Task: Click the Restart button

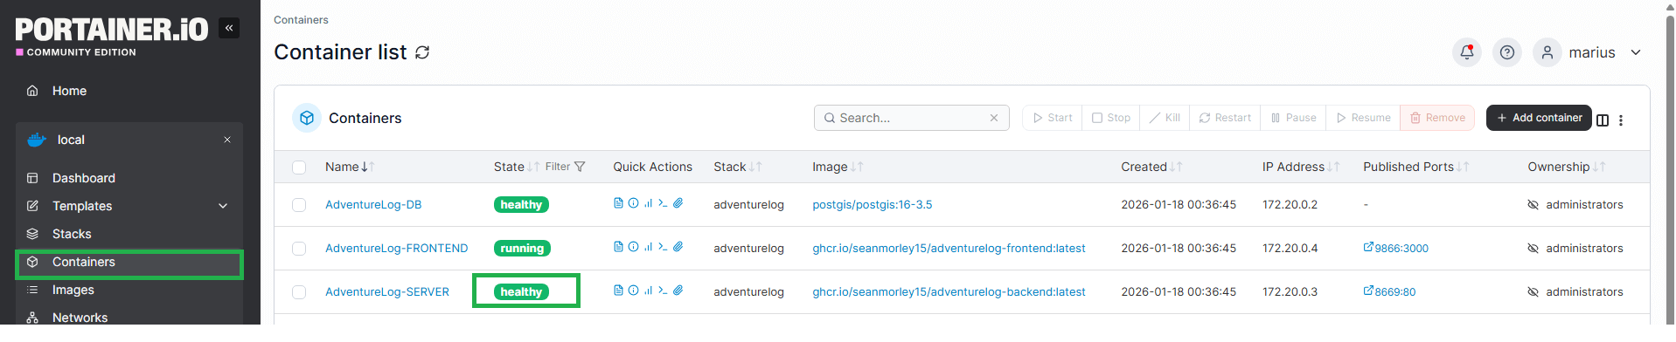Action: click(x=1225, y=118)
